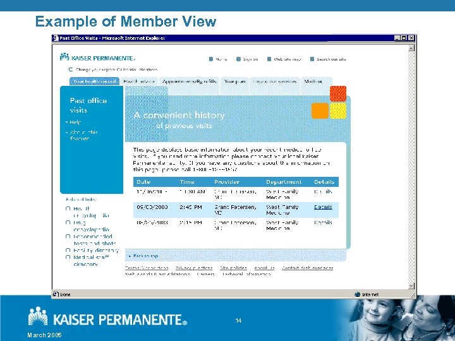455x341 pixels.
Task: Open Web awards & accreditations link
Action: (157, 274)
